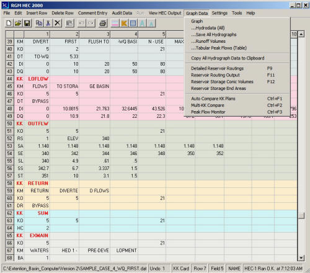The height and width of the screenshot is (273, 310).
Task: Cut selection with the scissors icon
Action: click(48, 23)
